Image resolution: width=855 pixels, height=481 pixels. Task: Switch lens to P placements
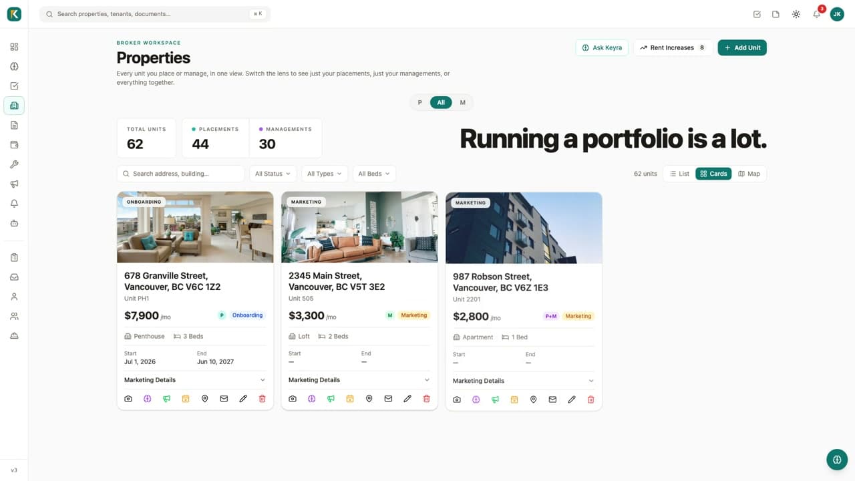(419, 102)
